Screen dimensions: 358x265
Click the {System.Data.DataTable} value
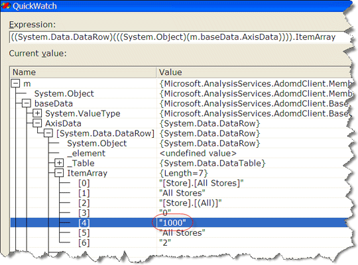click(x=212, y=163)
